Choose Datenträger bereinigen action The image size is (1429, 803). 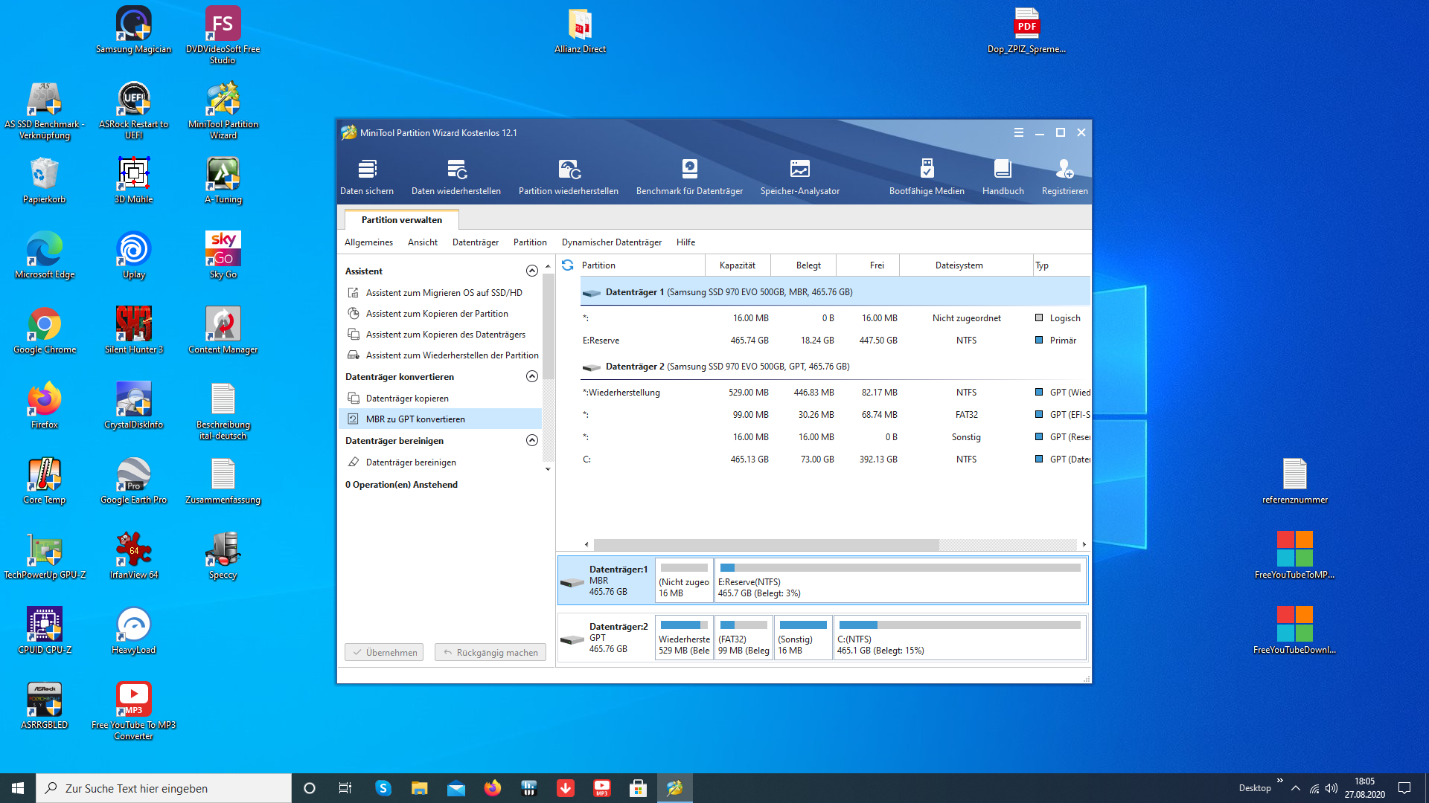411,462
